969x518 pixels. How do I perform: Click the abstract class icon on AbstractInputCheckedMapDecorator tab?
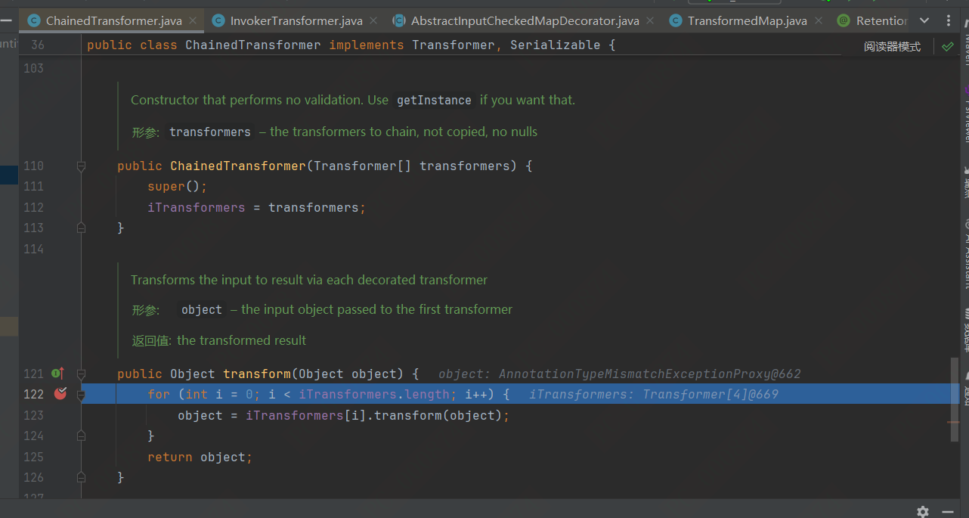(x=398, y=20)
